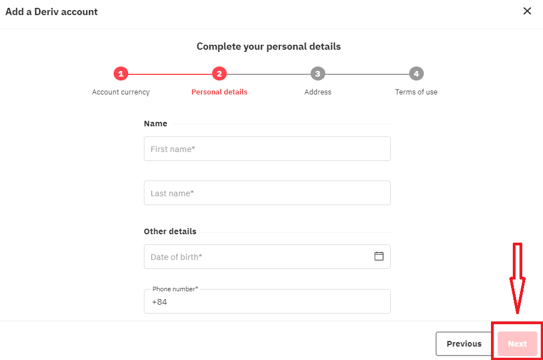
Task: Click the step 1 circle icon
Action: click(121, 73)
